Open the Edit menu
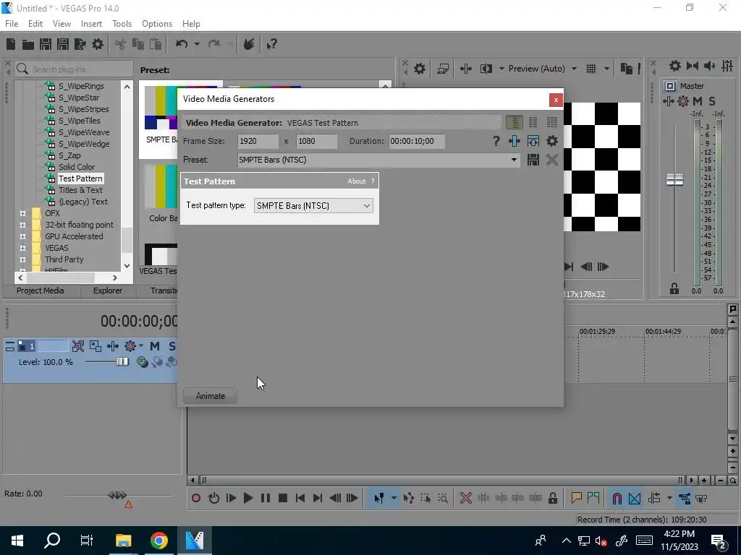This screenshot has width=741, height=555. click(x=35, y=24)
